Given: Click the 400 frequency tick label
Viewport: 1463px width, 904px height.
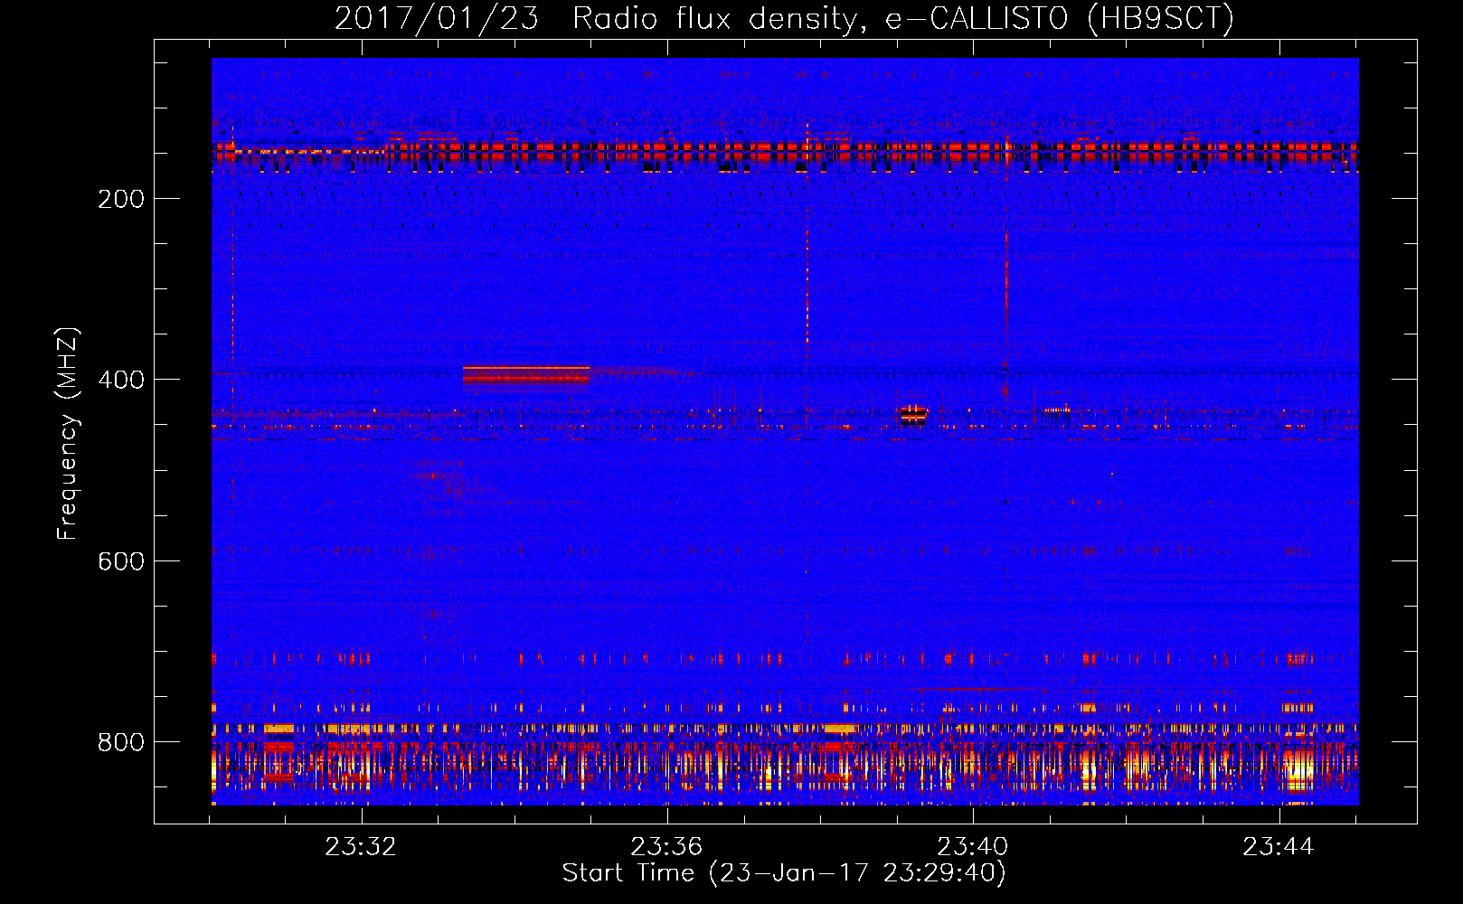Looking at the screenshot, I should click(x=121, y=380).
